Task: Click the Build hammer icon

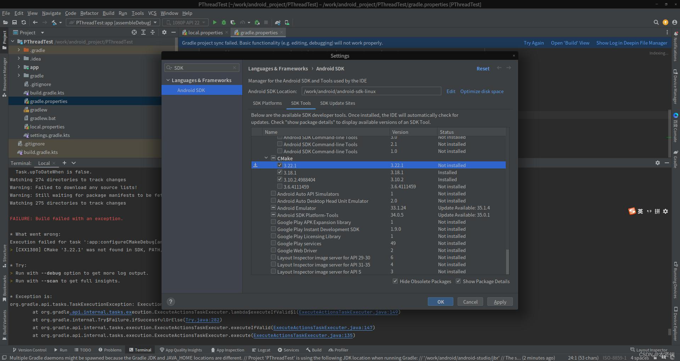Action: [54, 22]
